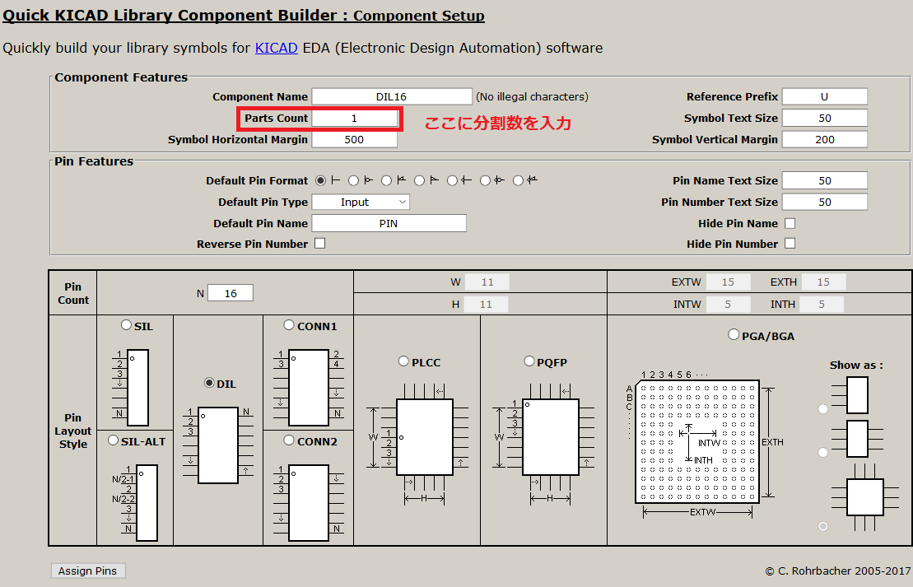Click the Component Setup heading text

(x=419, y=16)
